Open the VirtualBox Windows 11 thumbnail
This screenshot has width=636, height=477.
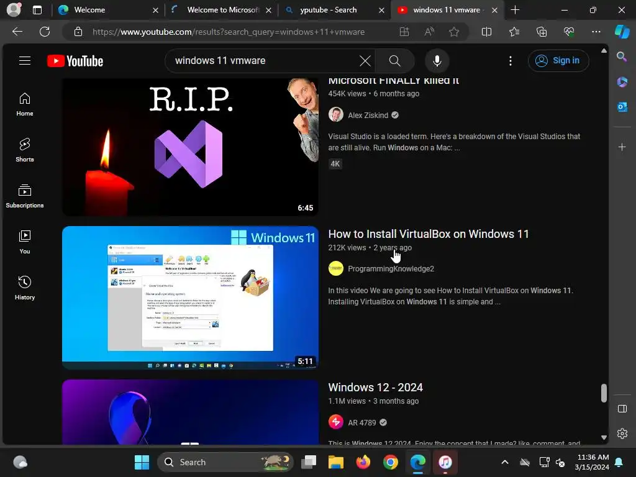pyautogui.click(x=190, y=298)
